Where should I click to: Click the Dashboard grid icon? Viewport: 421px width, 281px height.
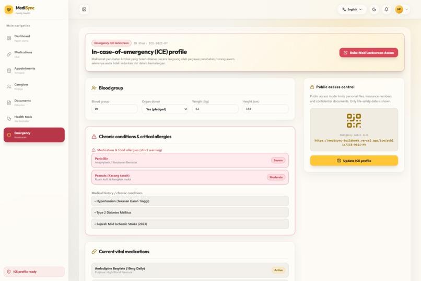point(9,38)
